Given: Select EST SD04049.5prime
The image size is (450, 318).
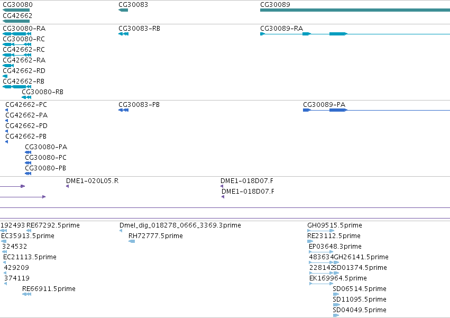Looking at the screenshot, I should point(359,310).
